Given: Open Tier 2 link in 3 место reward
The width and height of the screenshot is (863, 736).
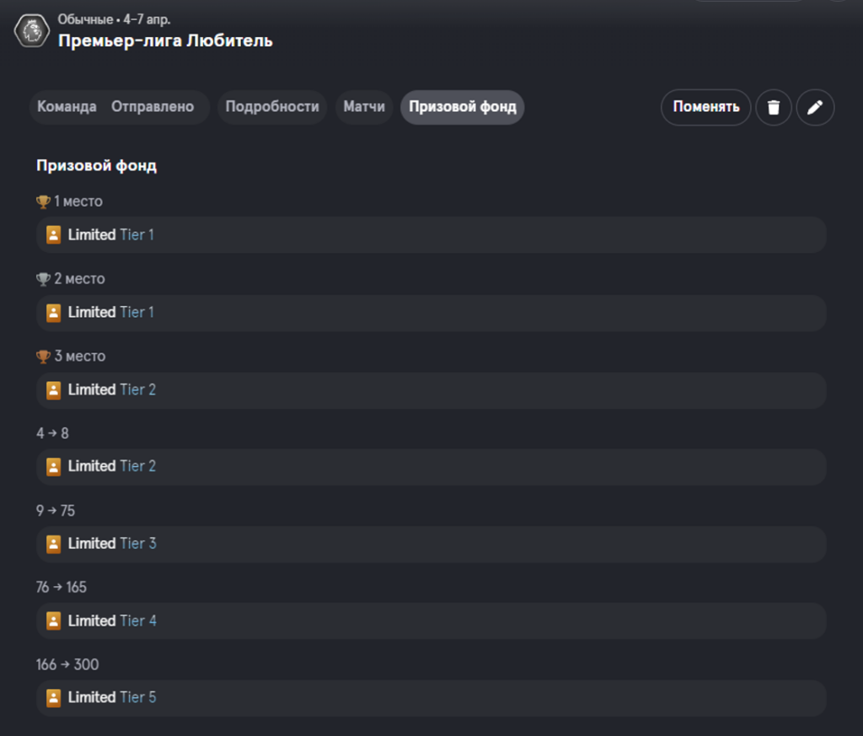Looking at the screenshot, I should pyautogui.click(x=137, y=389).
